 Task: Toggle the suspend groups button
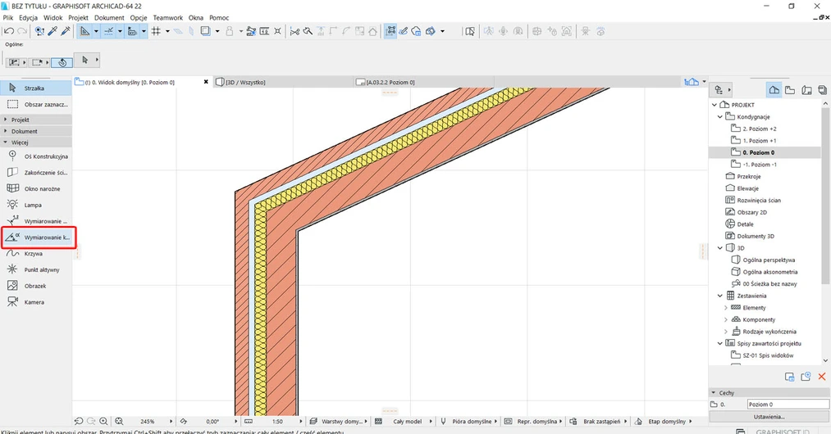(x=390, y=31)
